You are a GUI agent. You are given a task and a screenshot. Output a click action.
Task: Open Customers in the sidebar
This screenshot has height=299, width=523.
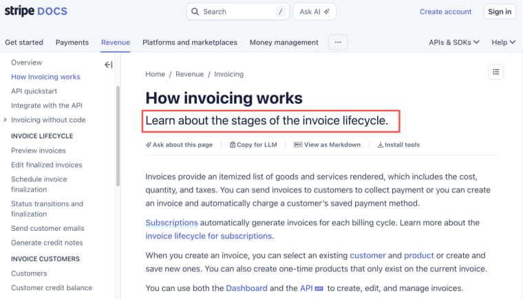click(29, 274)
